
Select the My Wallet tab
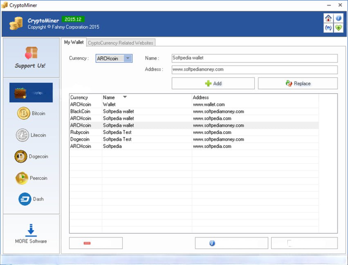point(74,42)
